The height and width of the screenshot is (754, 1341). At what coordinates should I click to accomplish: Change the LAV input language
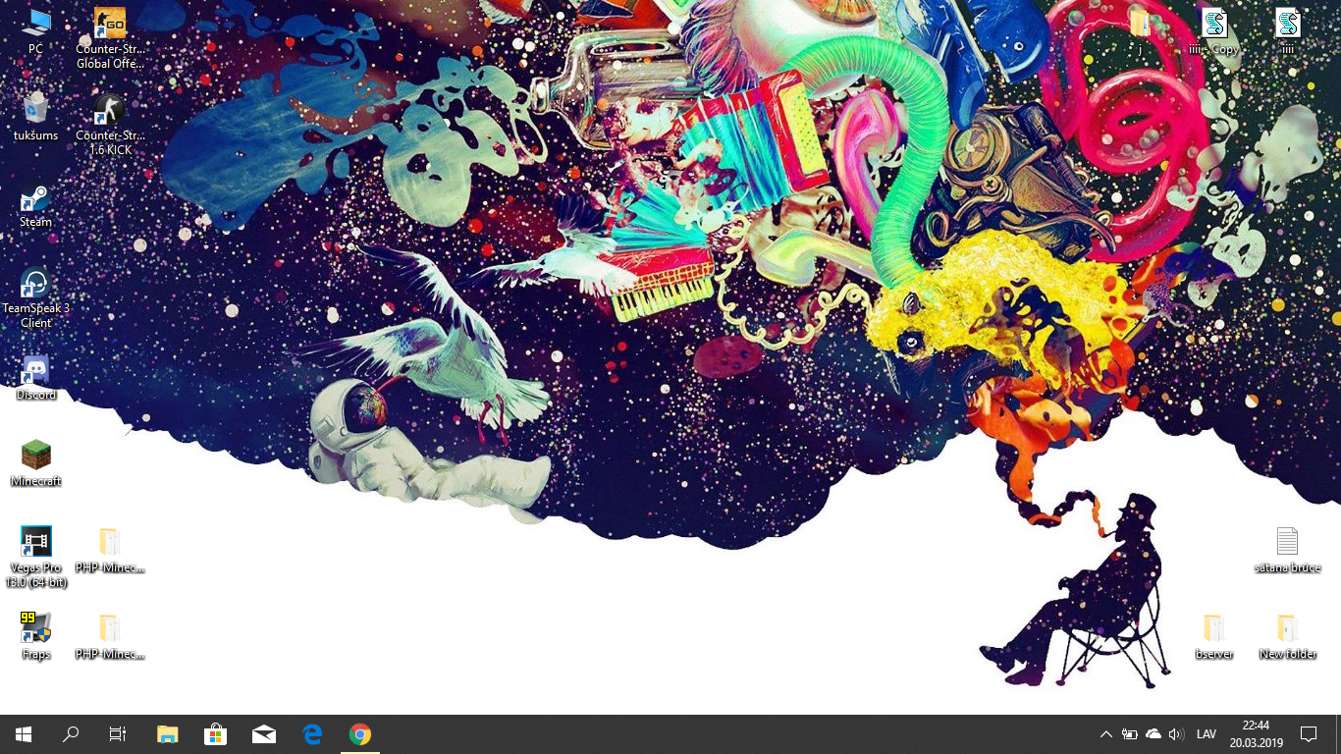[1207, 734]
